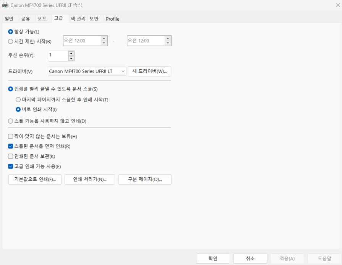Open 기본값으로 인쇄 settings
342x265 pixels.
pos(35,179)
